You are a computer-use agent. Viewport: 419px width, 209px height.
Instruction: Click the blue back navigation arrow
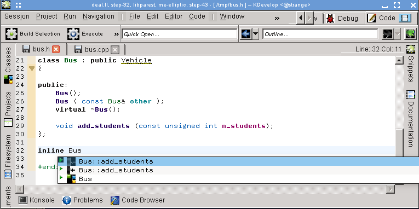246,34
